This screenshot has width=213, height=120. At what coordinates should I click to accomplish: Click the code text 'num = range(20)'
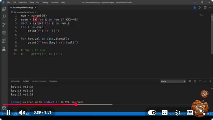[34, 16]
